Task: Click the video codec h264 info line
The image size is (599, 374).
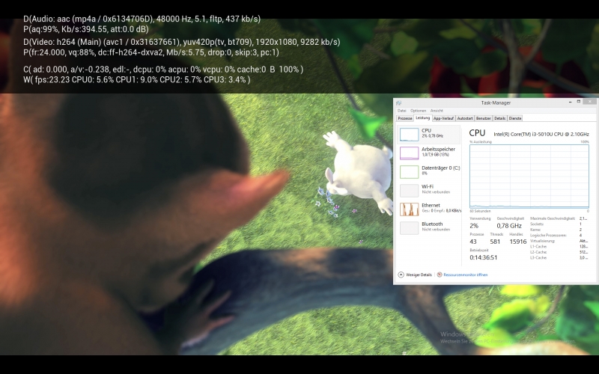Action: coord(181,42)
